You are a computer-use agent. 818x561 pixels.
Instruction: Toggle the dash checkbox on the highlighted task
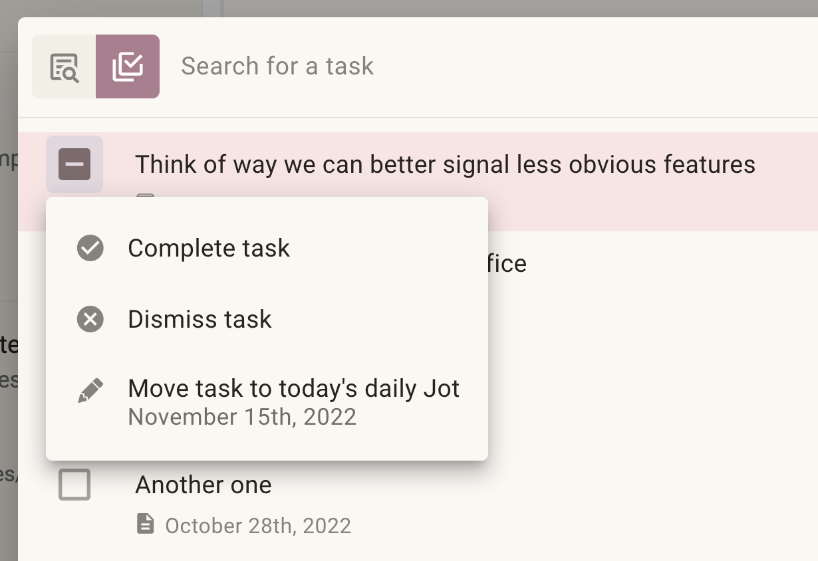point(74,164)
